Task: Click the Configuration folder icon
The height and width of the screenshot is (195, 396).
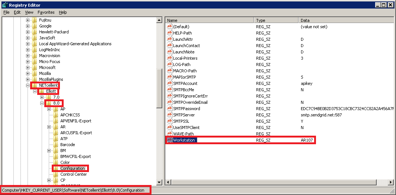Action: click(56, 168)
